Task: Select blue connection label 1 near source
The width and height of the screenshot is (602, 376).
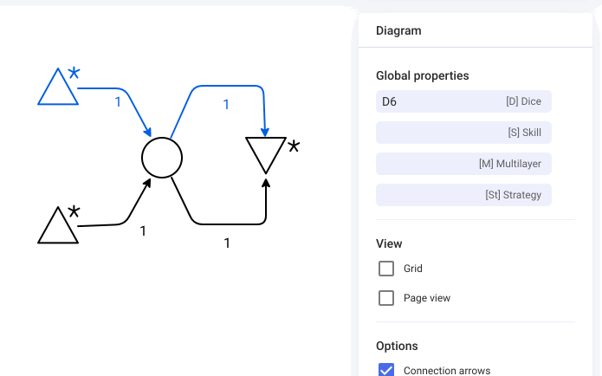Action: coord(118,102)
